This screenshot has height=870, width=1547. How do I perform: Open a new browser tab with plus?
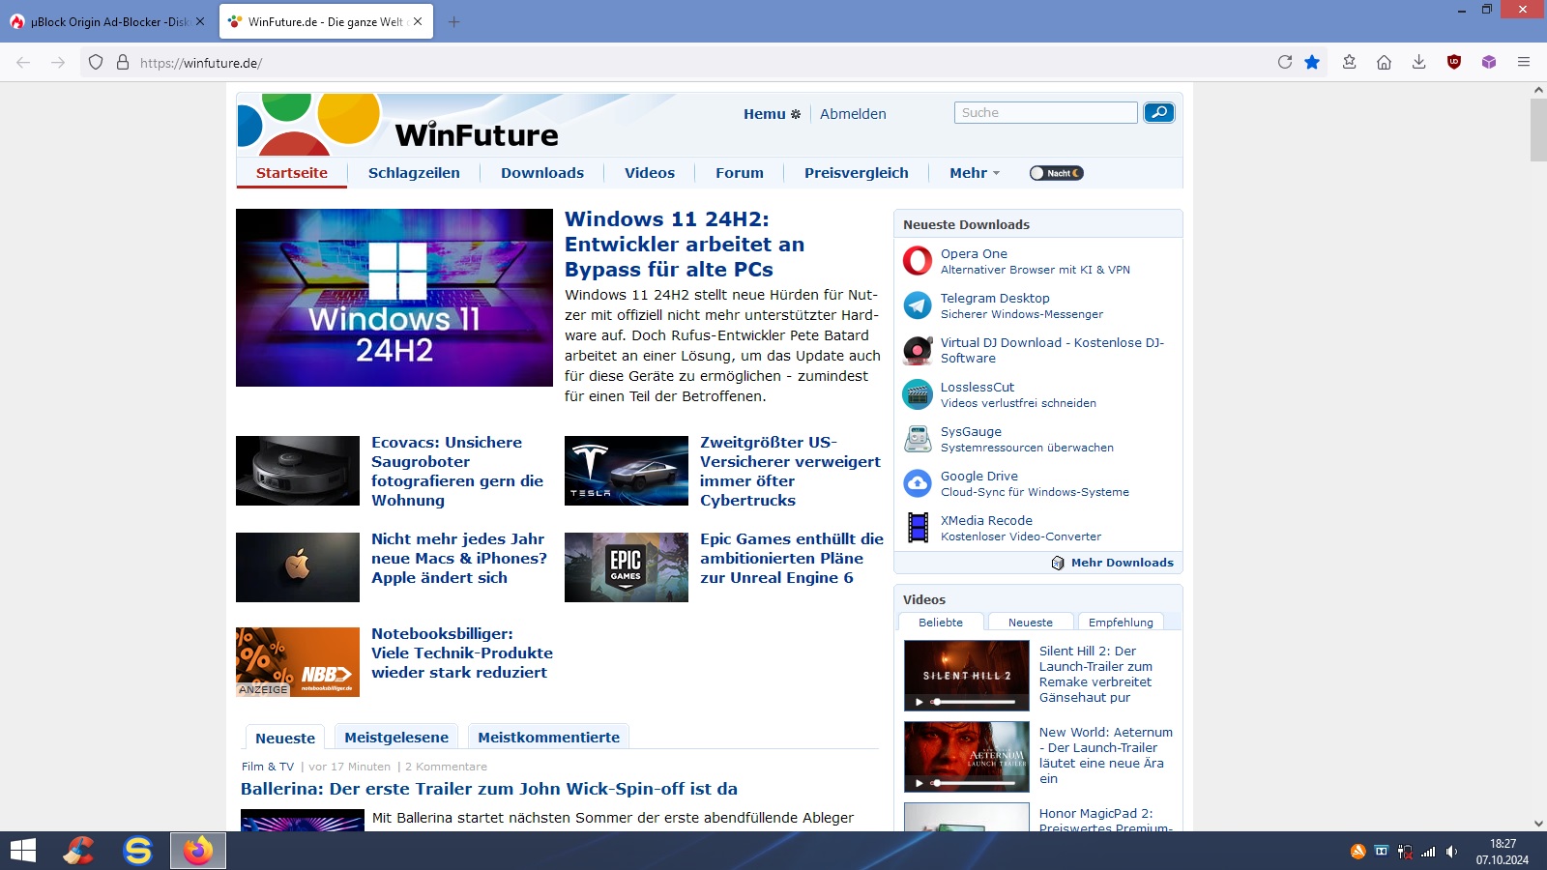tap(453, 21)
